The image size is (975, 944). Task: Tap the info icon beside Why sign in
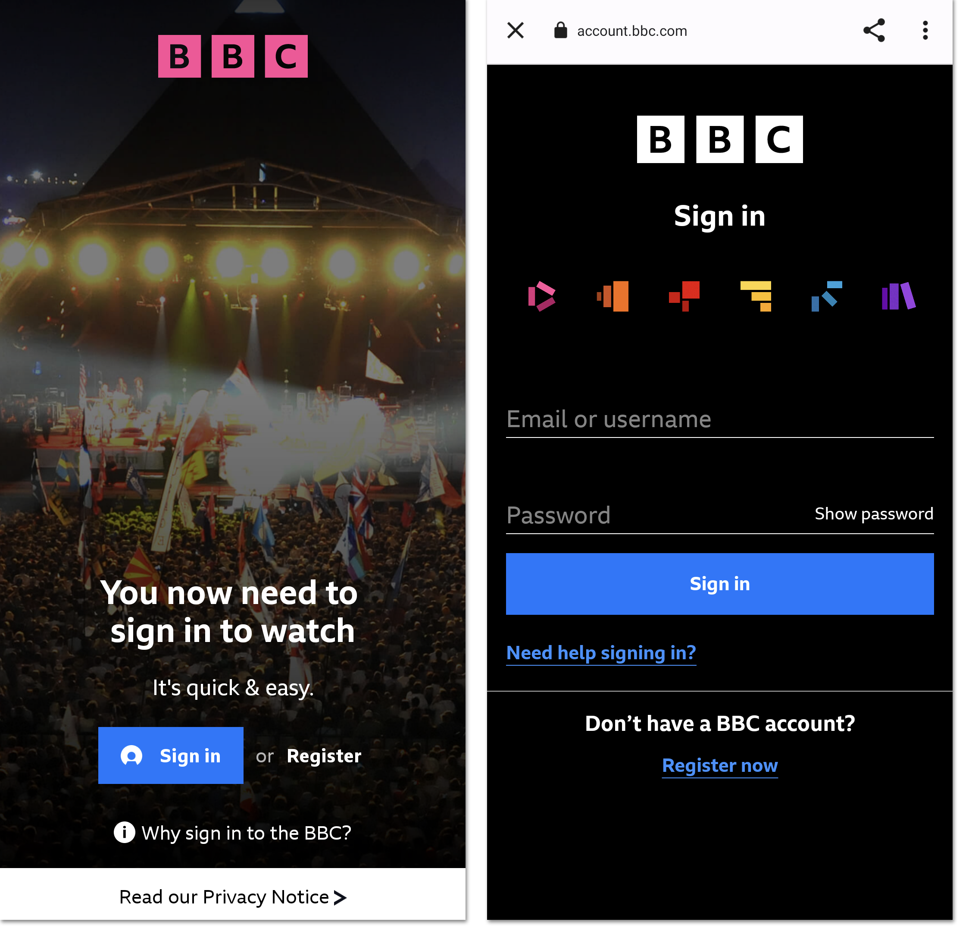coord(124,833)
